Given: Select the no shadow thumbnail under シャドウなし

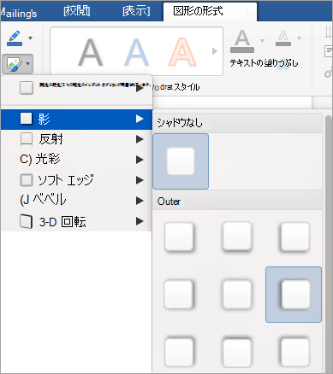Looking at the screenshot, I should point(181,161).
